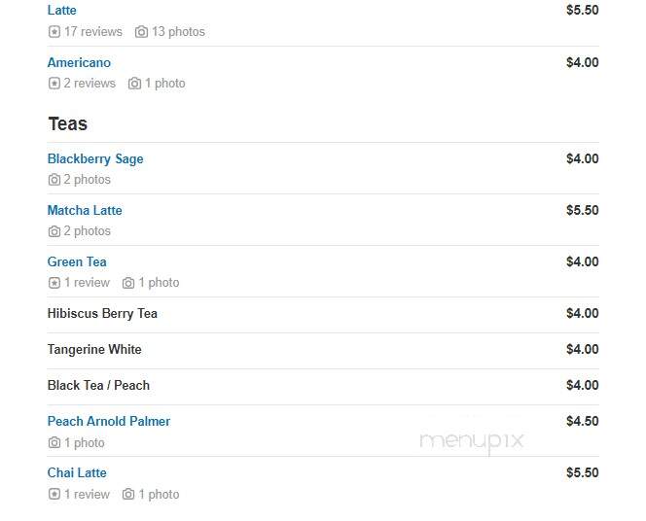View the 17 reviews for Latte
The width and height of the screenshot is (646, 521).
(x=93, y=32)
